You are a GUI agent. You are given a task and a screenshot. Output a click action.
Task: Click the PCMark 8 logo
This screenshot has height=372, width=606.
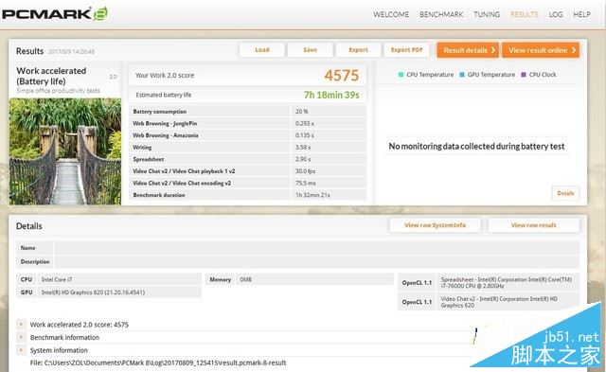(55, 14)
